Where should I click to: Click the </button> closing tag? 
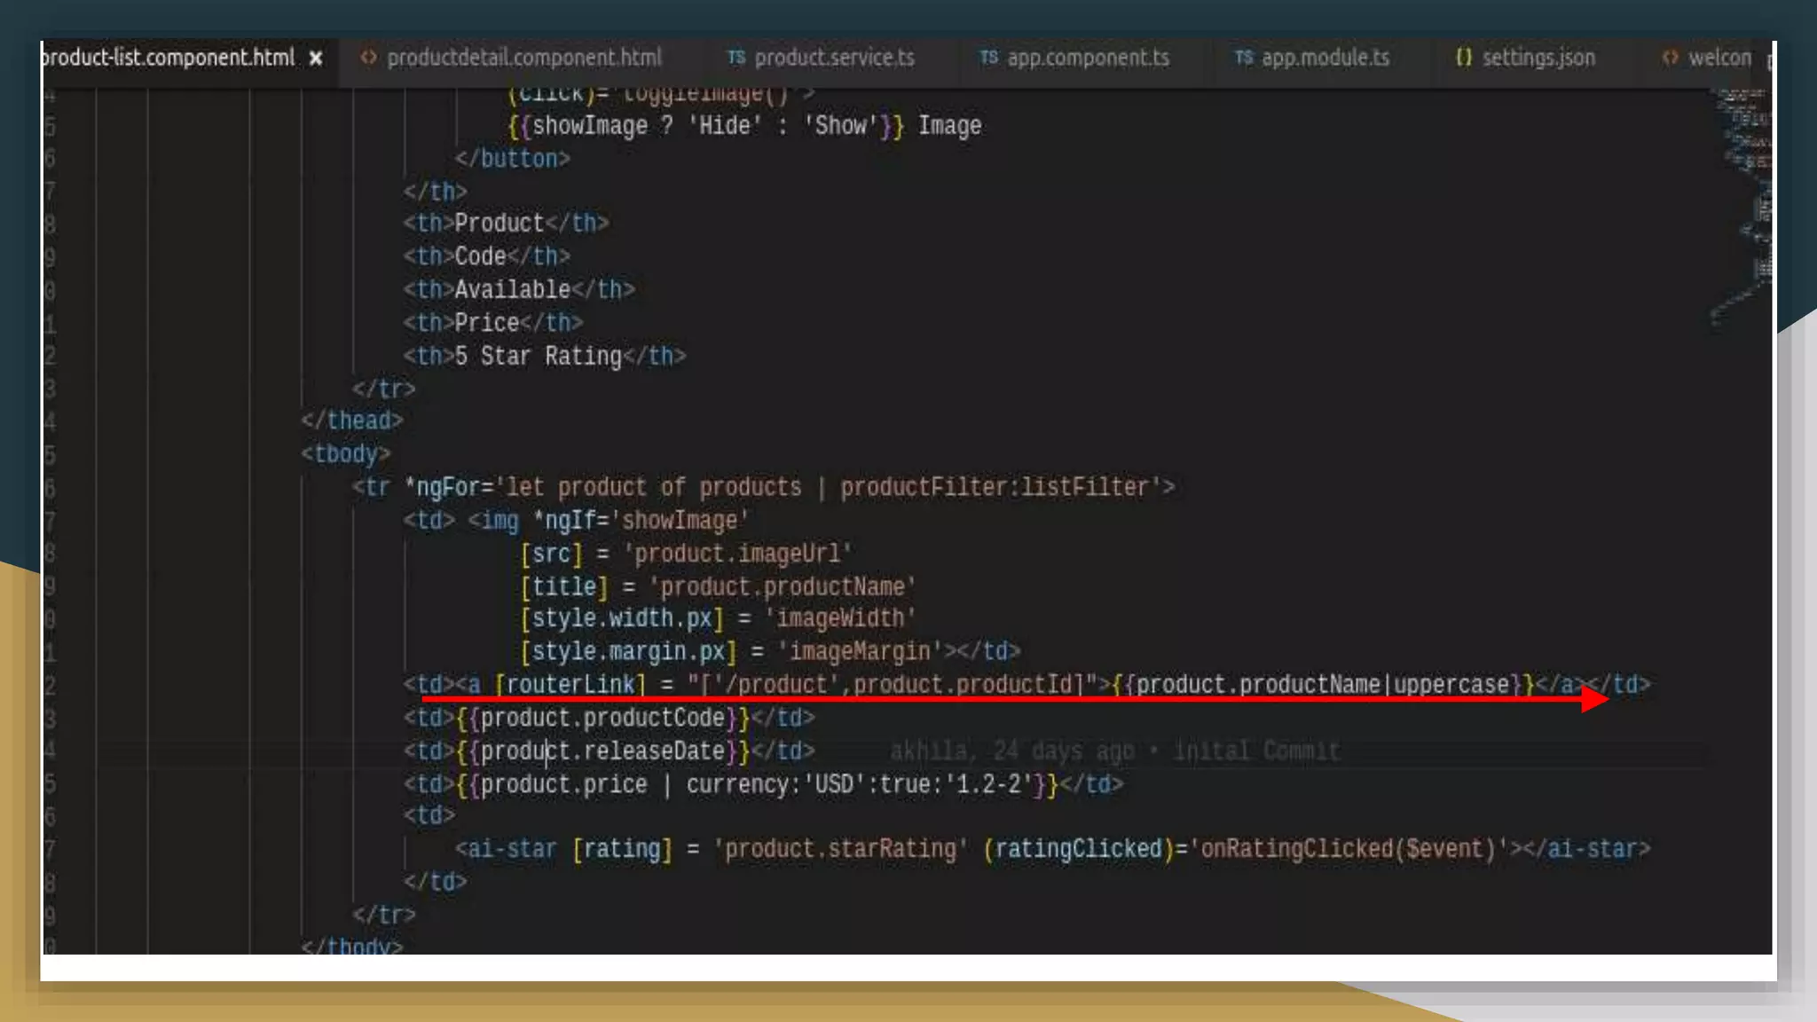click(512, 159)
